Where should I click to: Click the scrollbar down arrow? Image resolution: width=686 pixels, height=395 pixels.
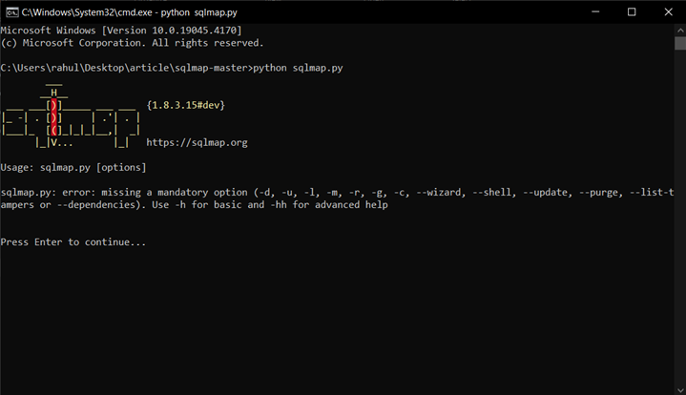point(679,388)
